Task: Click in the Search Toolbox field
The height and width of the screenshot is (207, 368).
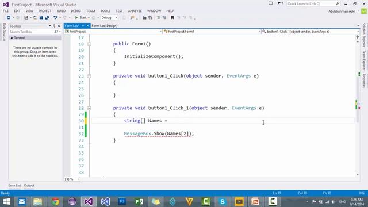Action: [x=32, y=32]
